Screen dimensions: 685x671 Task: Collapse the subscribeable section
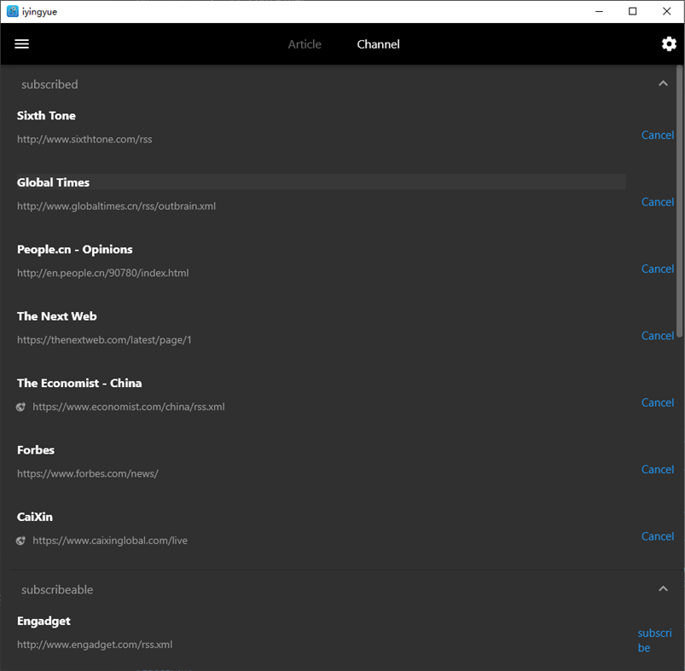(x=663, y=588)
